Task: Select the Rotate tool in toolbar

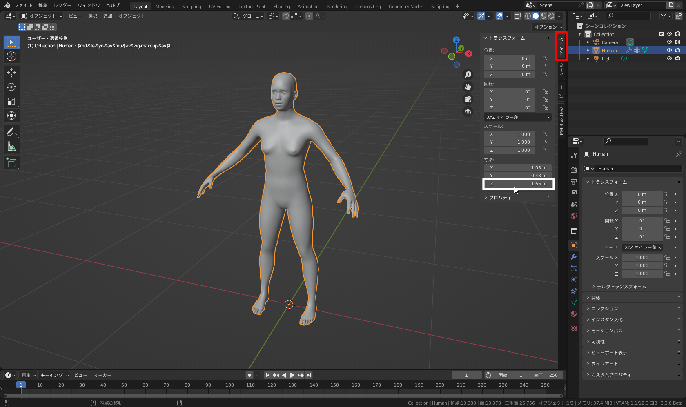Action: pyautogui.click(x=11, y=87)
